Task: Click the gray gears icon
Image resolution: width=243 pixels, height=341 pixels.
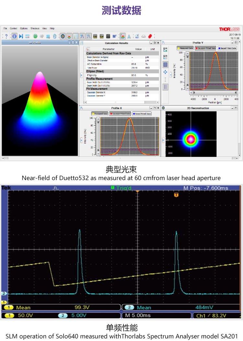Action: point(42,36)
